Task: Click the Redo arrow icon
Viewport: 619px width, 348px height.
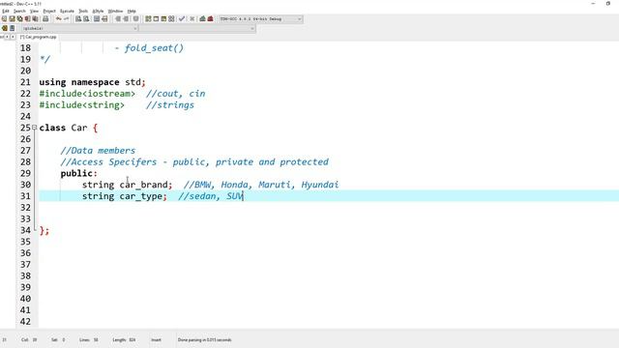Action: (67, 19)
